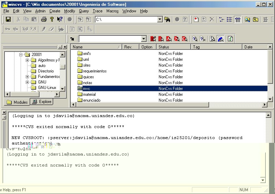Collapse the 20001 tree folder
Viewport: 275px width, 194px height.
pyautogui.click(x=21, y=55)
